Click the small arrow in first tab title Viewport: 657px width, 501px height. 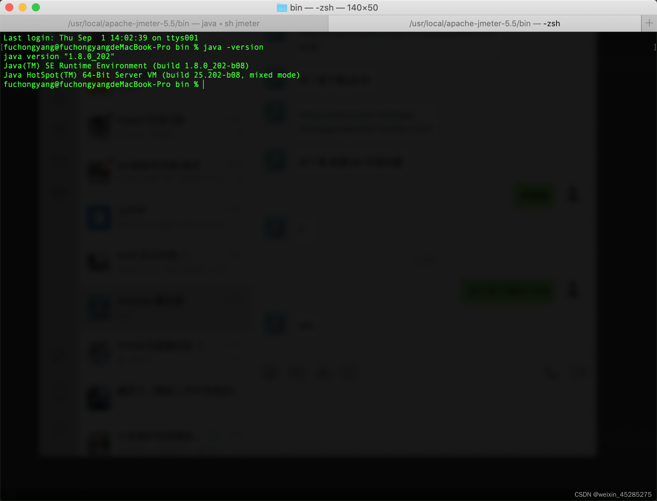pyautogui.click(x=220, y=24)
